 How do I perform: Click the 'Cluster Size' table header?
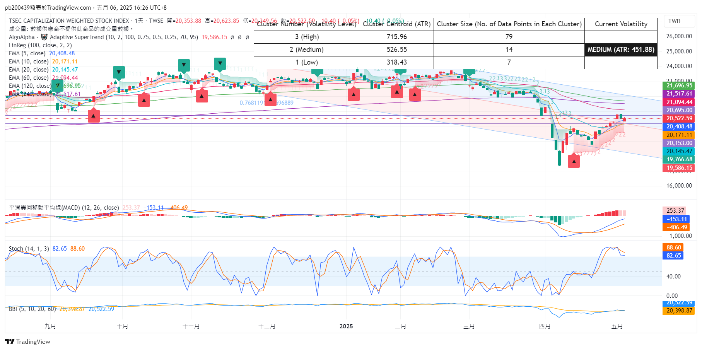pyautogui.click(x=509, y=24)
